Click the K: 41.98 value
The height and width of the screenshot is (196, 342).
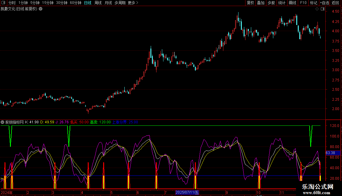click(x=32, y=122)
